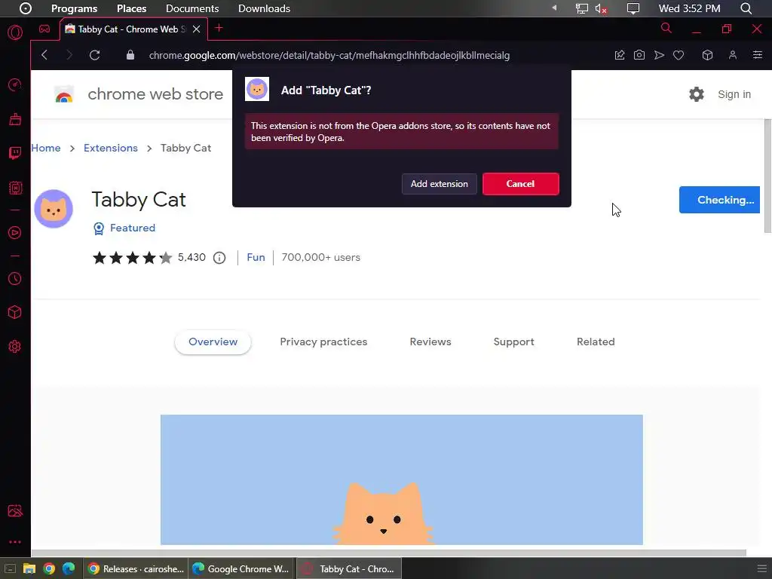Switch to Releases cairoshell taskbar window

click(136, 568)
